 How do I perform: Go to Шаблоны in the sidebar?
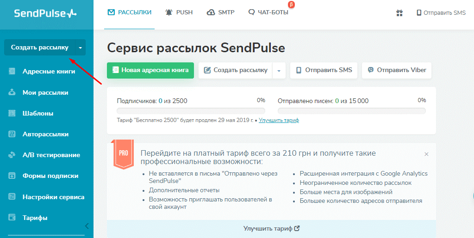tap(38, 113)
